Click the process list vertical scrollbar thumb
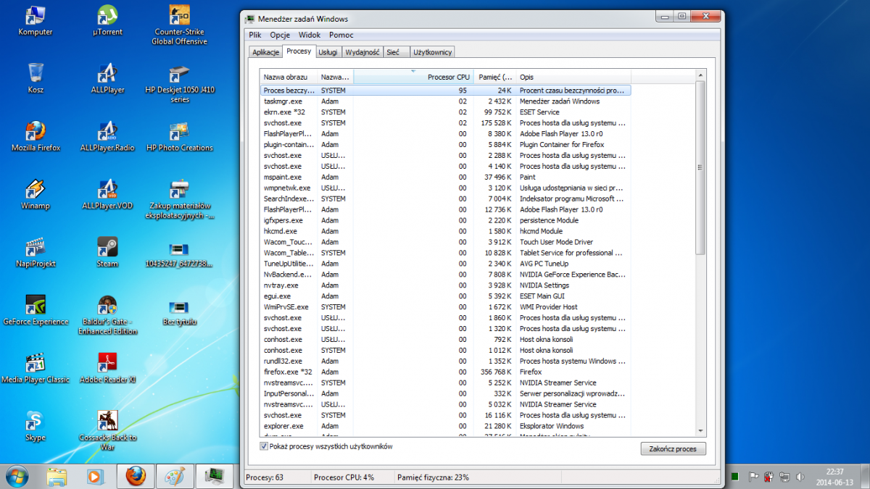The height and width of the screenshot is (489, 870). click(x=700, y=167)
